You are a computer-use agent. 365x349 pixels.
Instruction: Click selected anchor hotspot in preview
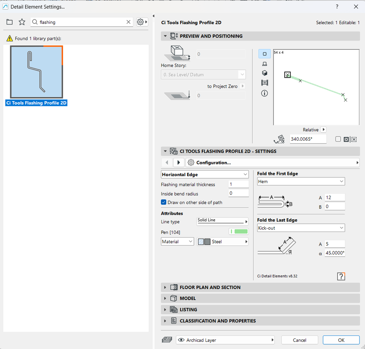[288, 75]
